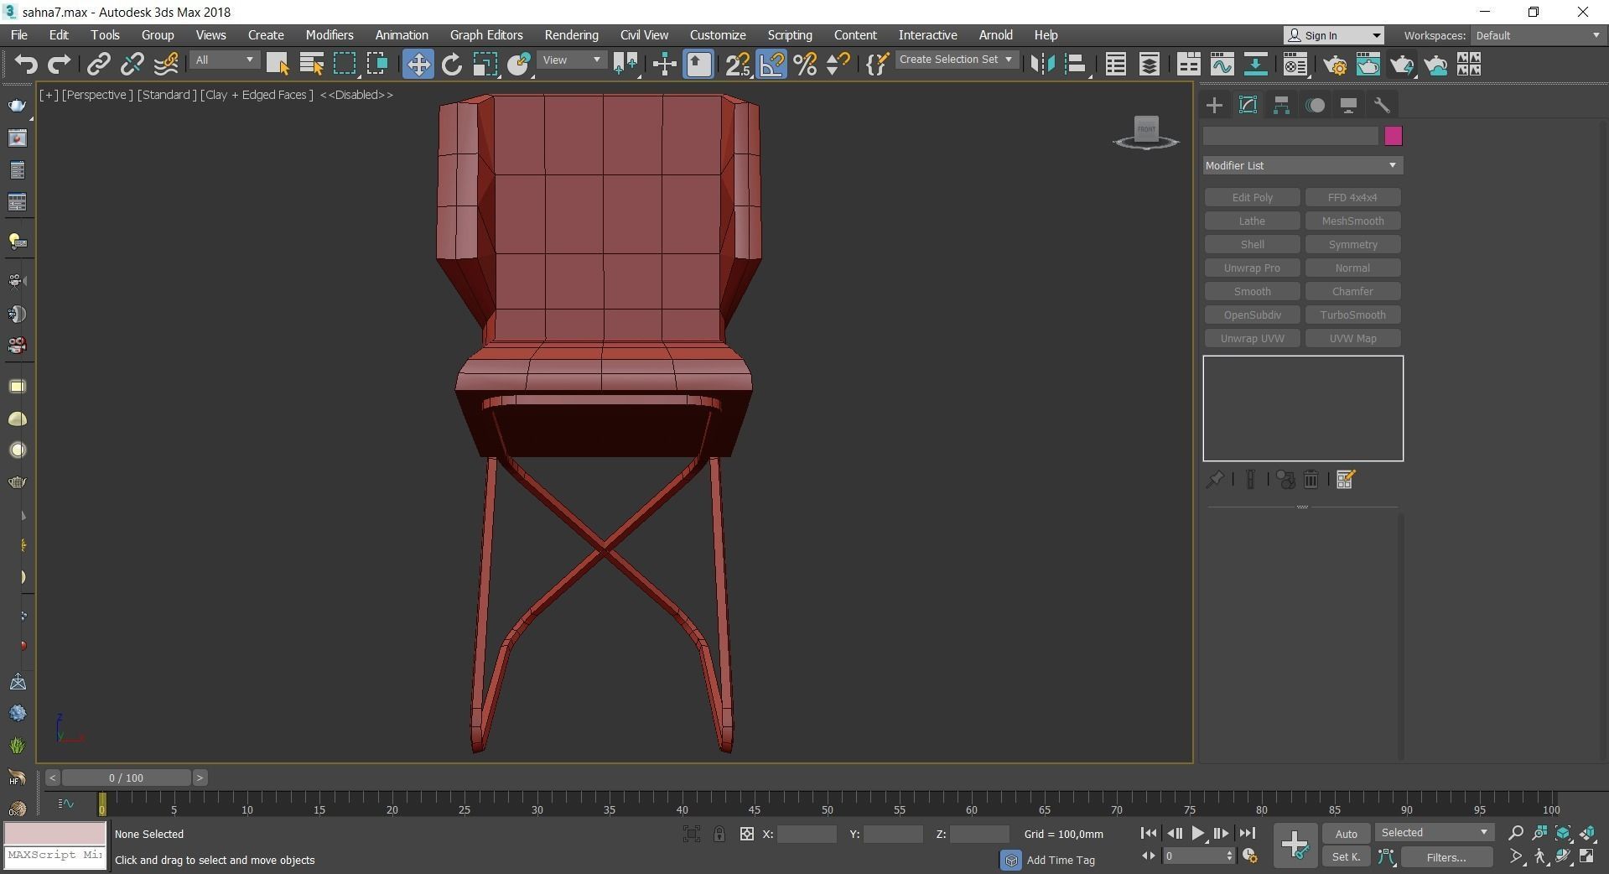This screenshot has height=874, width=1609.
Task: Click the Pin Stack icon
Action: point(1214,479)
